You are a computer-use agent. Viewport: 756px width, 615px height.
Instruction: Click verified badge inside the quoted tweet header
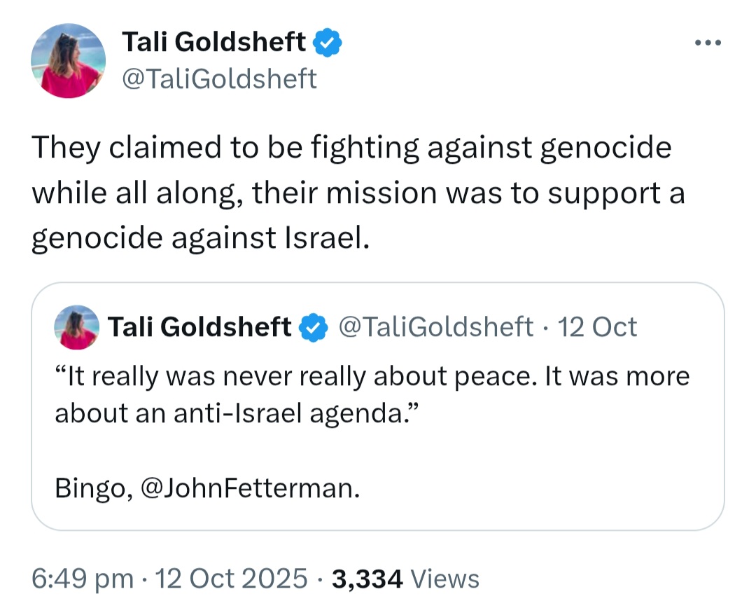pos(314,328)
